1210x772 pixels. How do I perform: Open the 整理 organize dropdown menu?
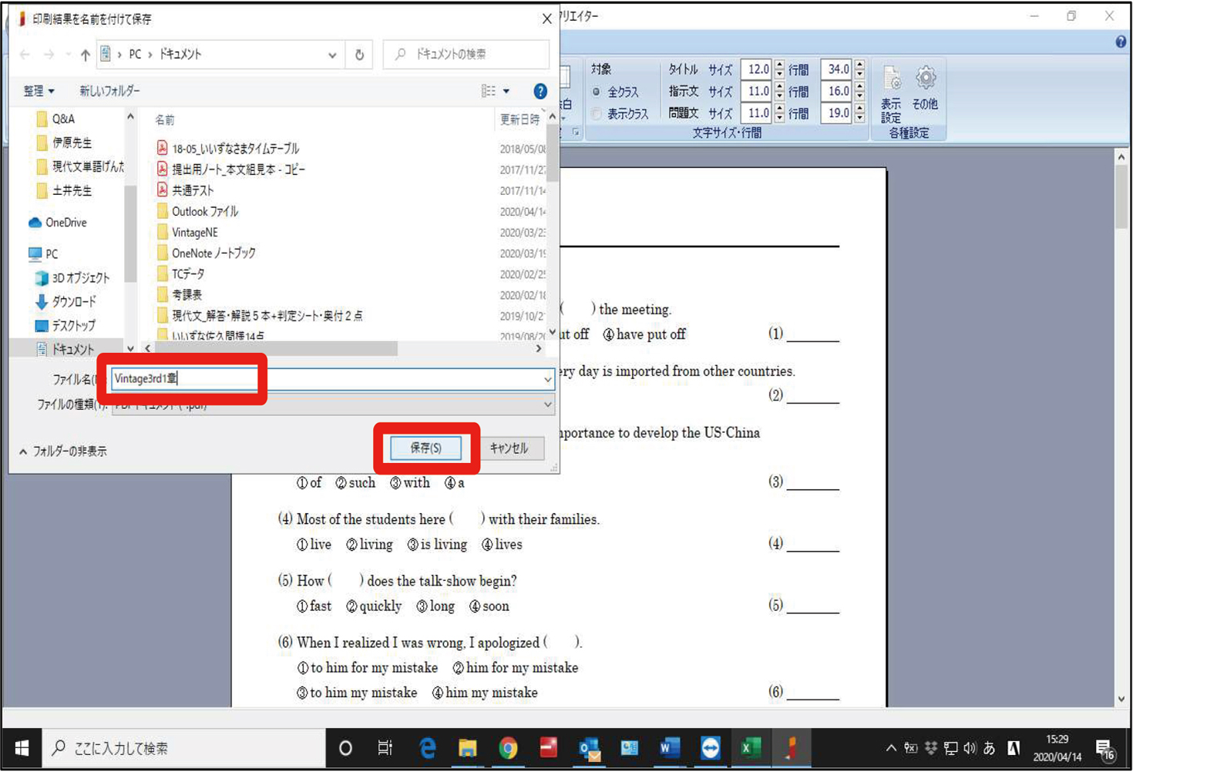[39, 91]
